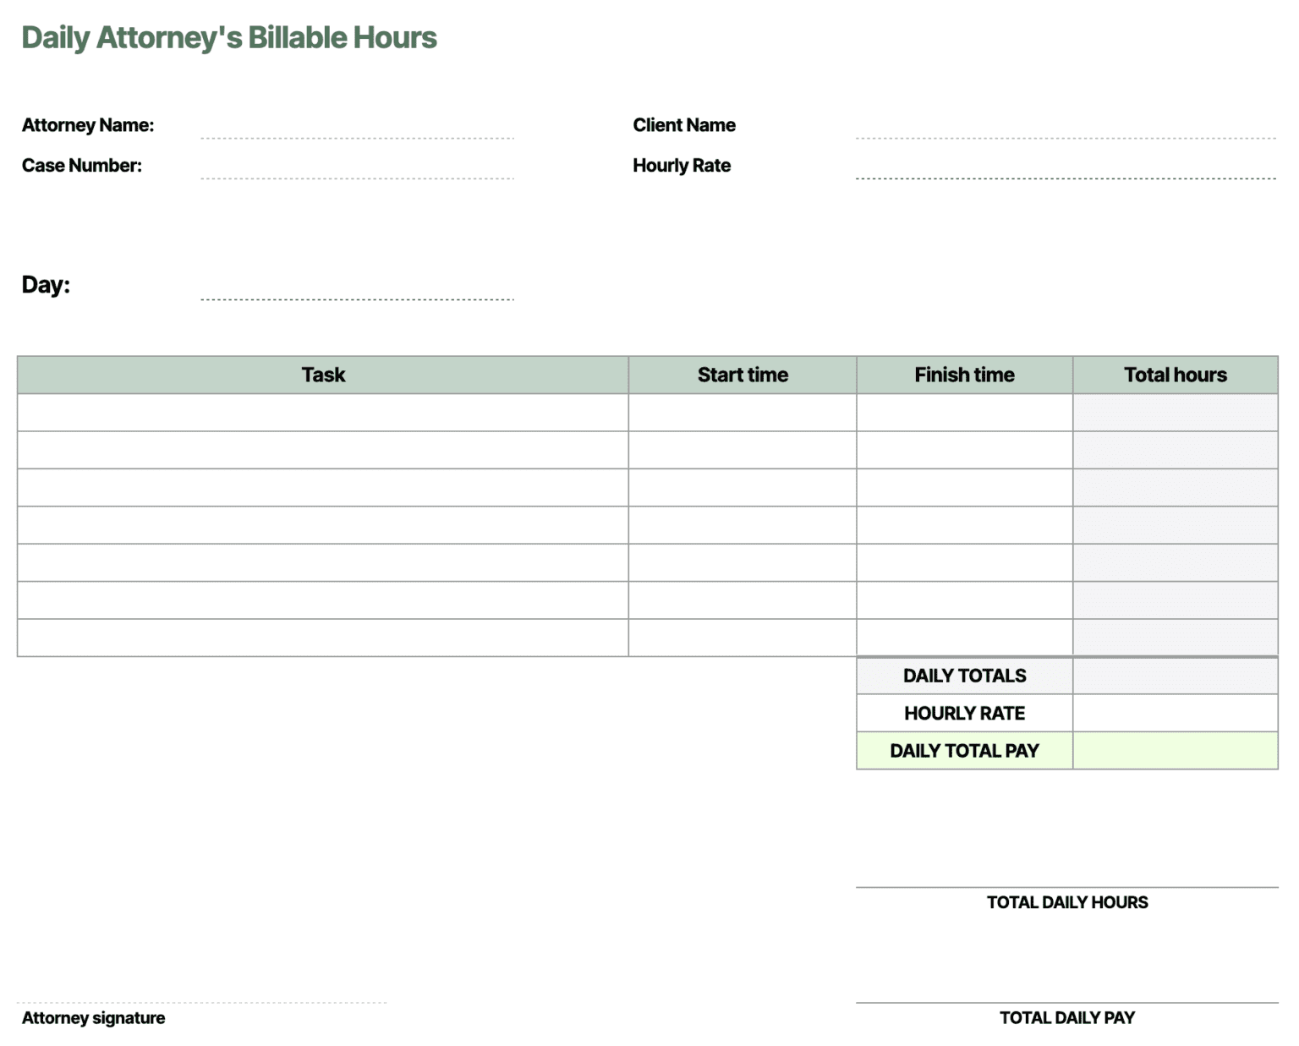This screenshot has height=1046, width=1299.
Task: Click the Day input line
Action: point(355,298)
